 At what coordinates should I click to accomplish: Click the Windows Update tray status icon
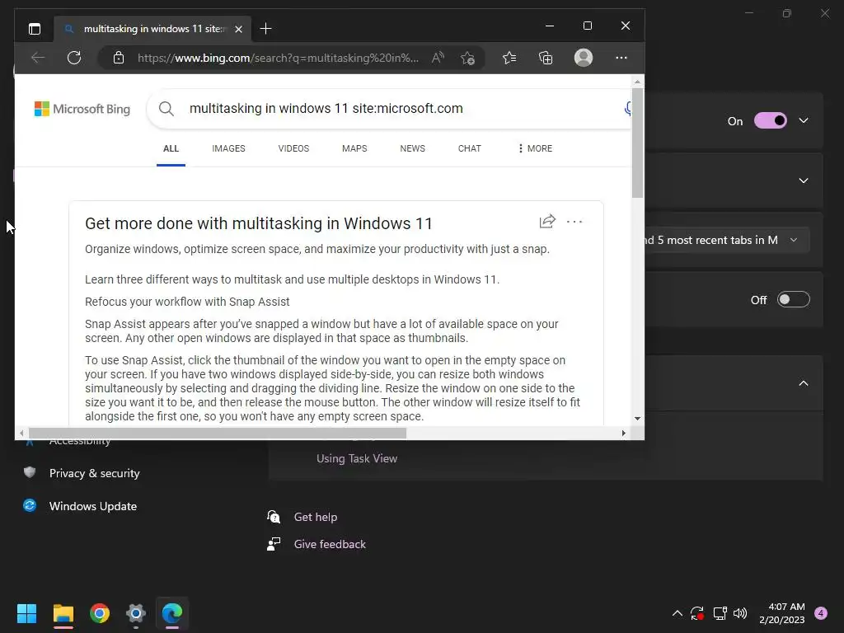697,613
